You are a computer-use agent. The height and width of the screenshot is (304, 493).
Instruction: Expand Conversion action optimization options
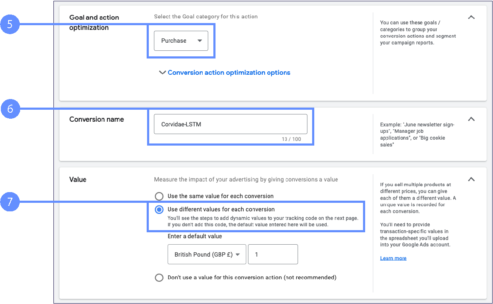[x=229, y=73]
